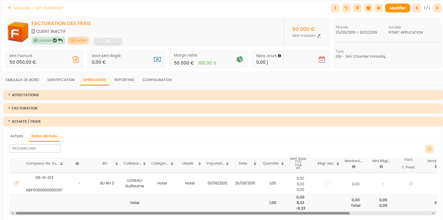The image size is (443, 220).
Task: Click the pencil icon beside Mnt mission
Action: coord(319,36)
